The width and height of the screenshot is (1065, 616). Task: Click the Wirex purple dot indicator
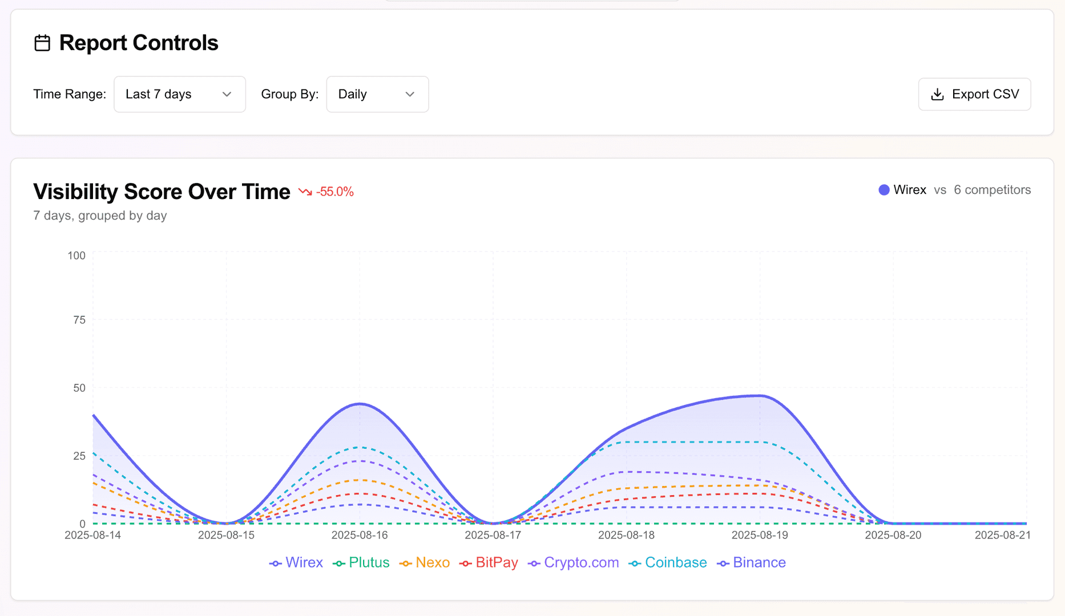click(884, 190)
